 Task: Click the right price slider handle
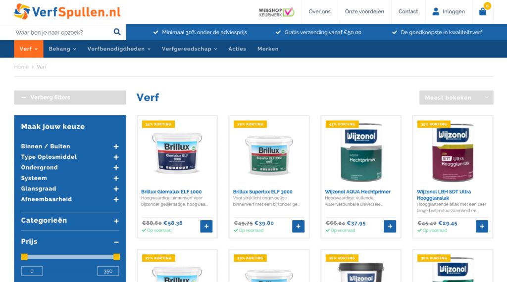point(116,257)
